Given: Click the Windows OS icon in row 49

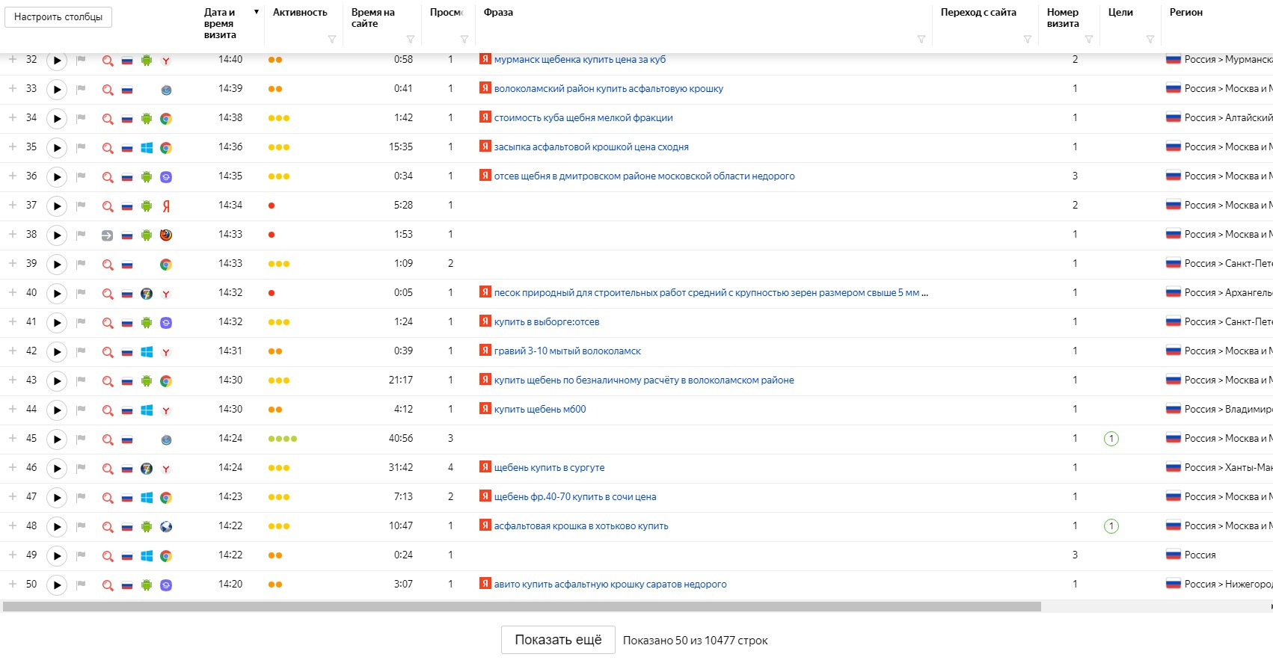Looking at the screenshot, I should pyautogui.click(x=147, y=556).
